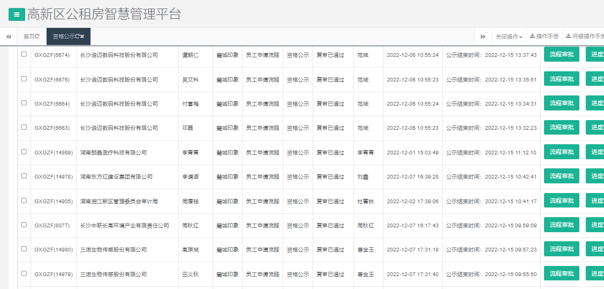The image size is (604, 289).
Task: Select company 湖南朗晶医疗科技有限公司
Action: [114, 153]
